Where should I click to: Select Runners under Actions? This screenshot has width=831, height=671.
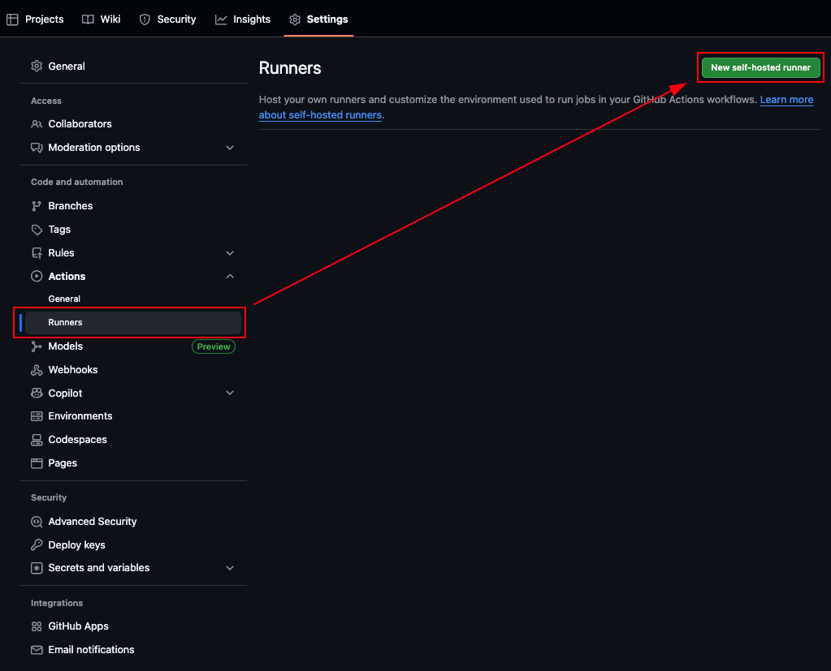point(133,322)
